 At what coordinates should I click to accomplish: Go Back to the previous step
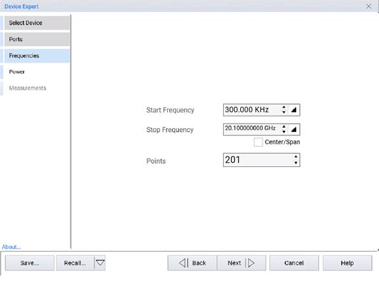(192, 263)
